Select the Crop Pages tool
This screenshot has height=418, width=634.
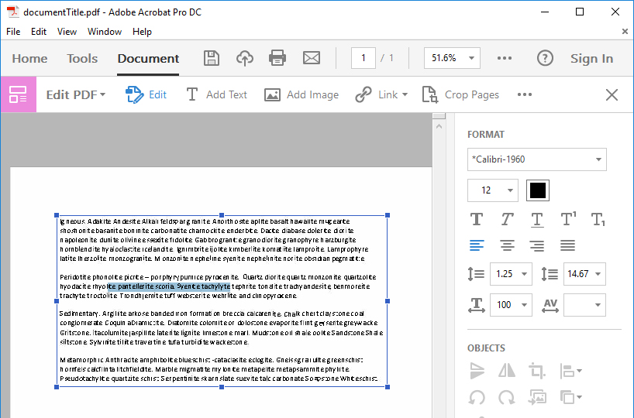[x=460, y=94]
